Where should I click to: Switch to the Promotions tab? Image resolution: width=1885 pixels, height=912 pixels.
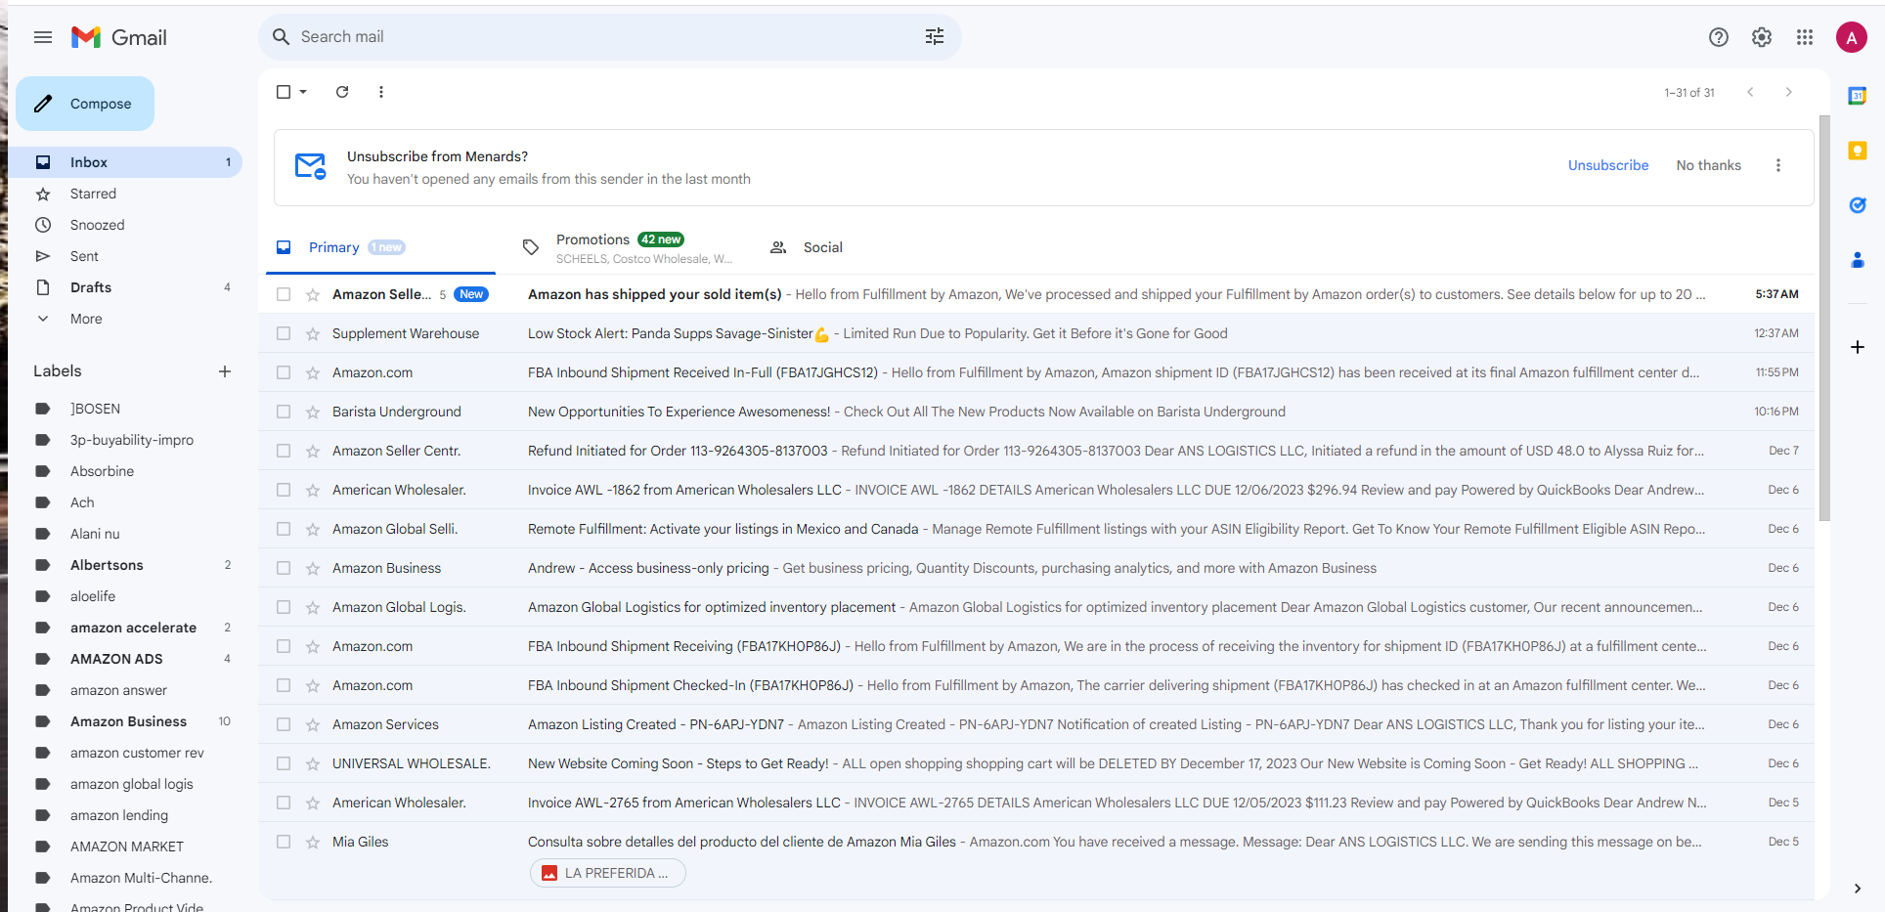pyautogui.click(x=630, y=247)
